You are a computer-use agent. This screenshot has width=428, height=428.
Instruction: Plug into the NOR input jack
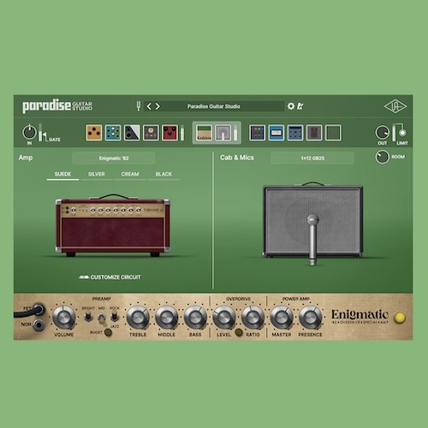point(39,324)
